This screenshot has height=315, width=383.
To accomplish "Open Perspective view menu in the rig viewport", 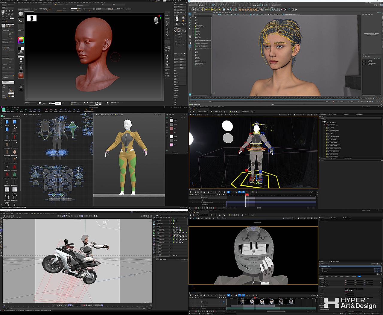I will (284, 115).
